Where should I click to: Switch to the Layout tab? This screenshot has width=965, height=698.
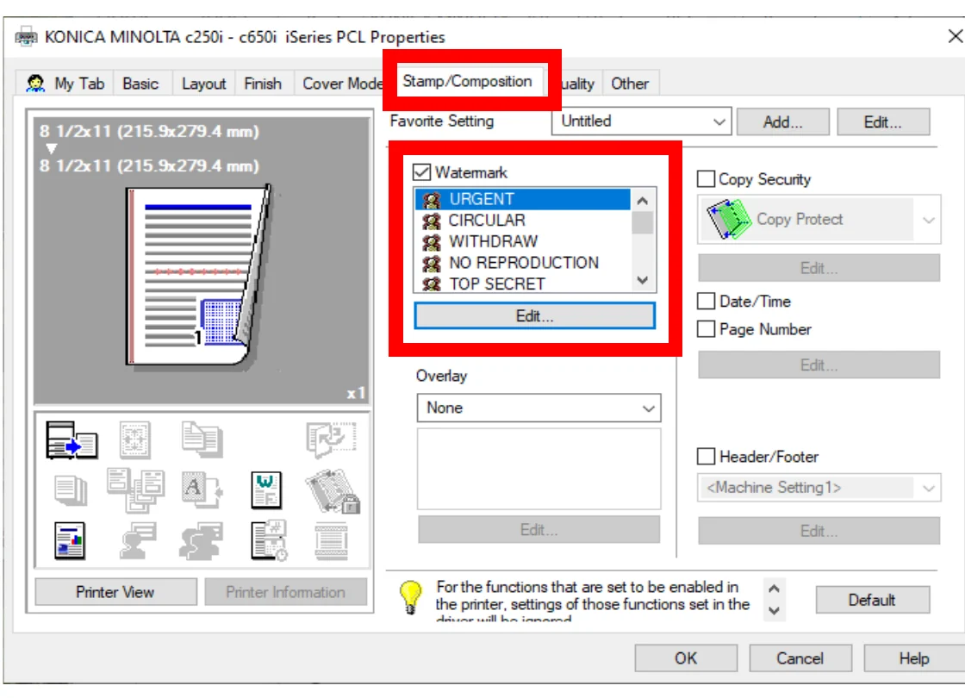click(x=203, y=83)
